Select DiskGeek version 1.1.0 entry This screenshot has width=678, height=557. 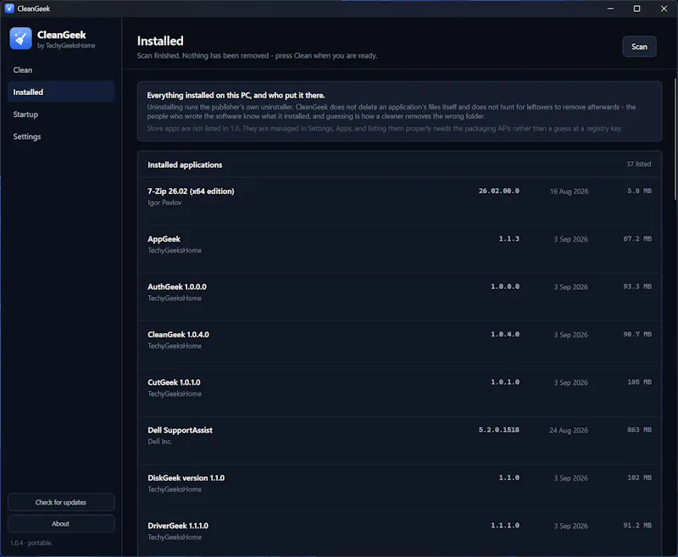(399, 487)
